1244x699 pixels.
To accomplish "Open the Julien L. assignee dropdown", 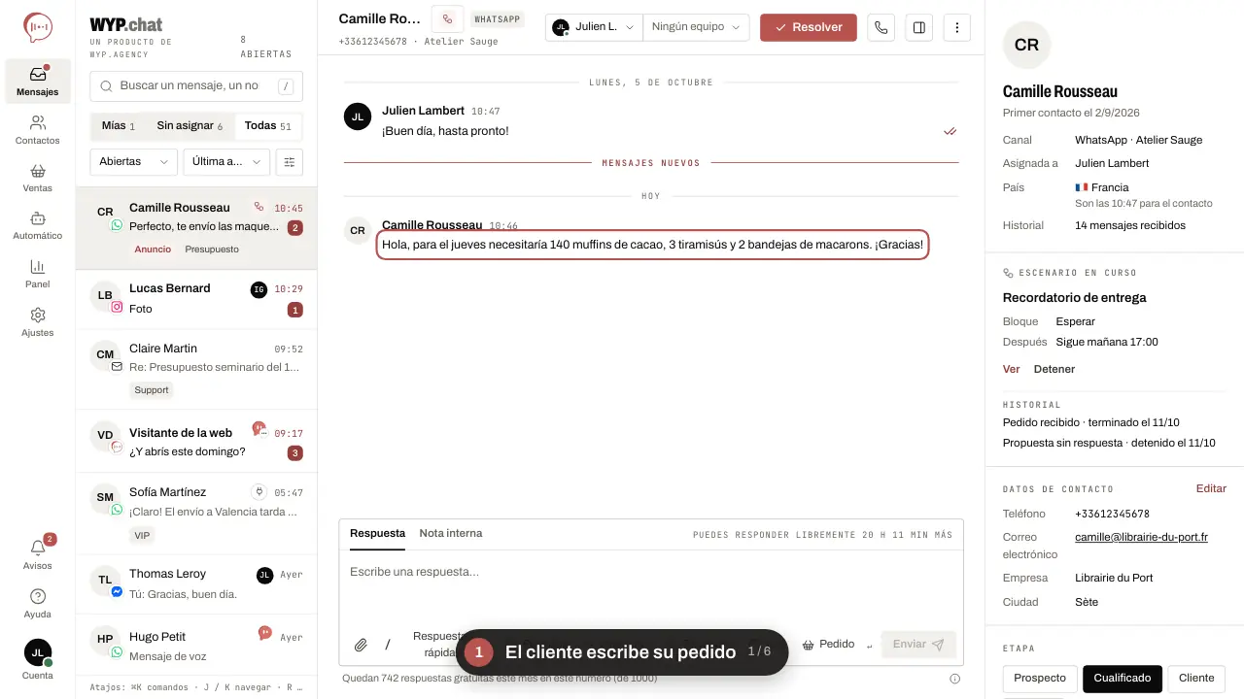I will pyautogui.click(x=594, y=27).
